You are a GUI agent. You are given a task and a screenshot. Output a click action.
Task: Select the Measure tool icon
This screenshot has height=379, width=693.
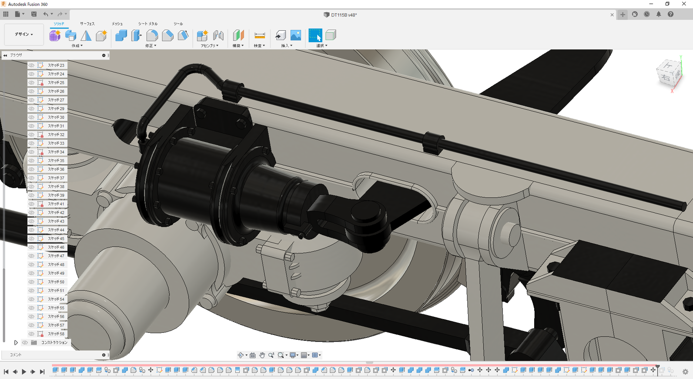(x=260, y=36)
